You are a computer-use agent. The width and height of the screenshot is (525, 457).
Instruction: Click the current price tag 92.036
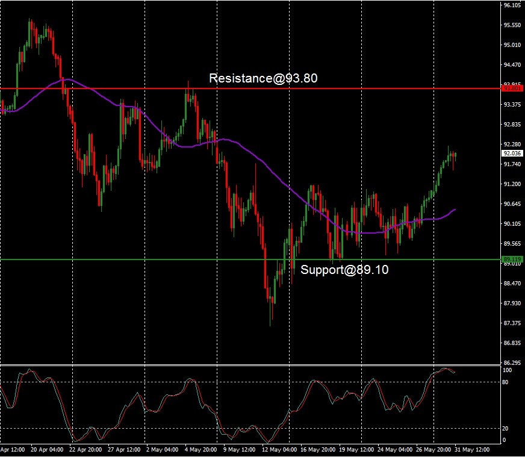(512, 154)
